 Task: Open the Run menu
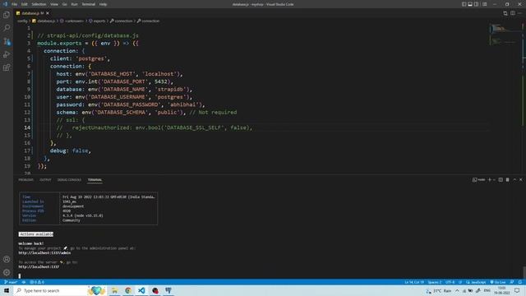pyautogui.click(x=74, y=4)
